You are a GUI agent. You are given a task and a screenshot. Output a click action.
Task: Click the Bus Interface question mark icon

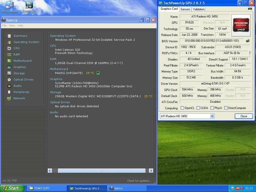[250, 53]
